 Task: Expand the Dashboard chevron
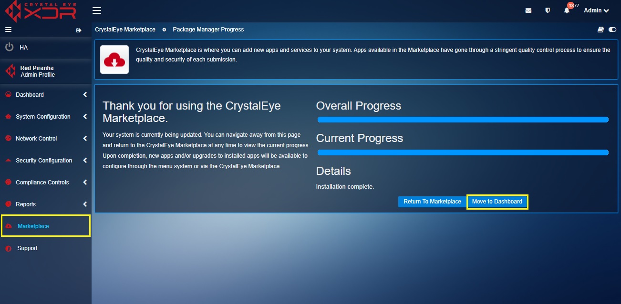pyautogui.click(x=85, y=95)
